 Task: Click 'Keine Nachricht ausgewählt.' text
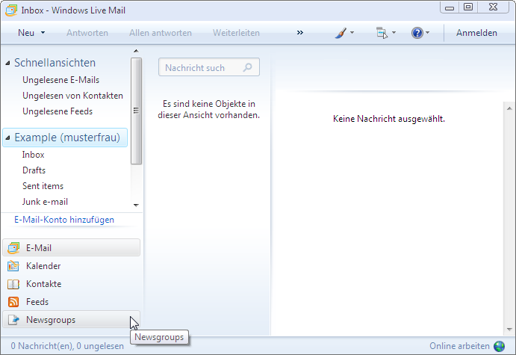(x=388, y=119)
